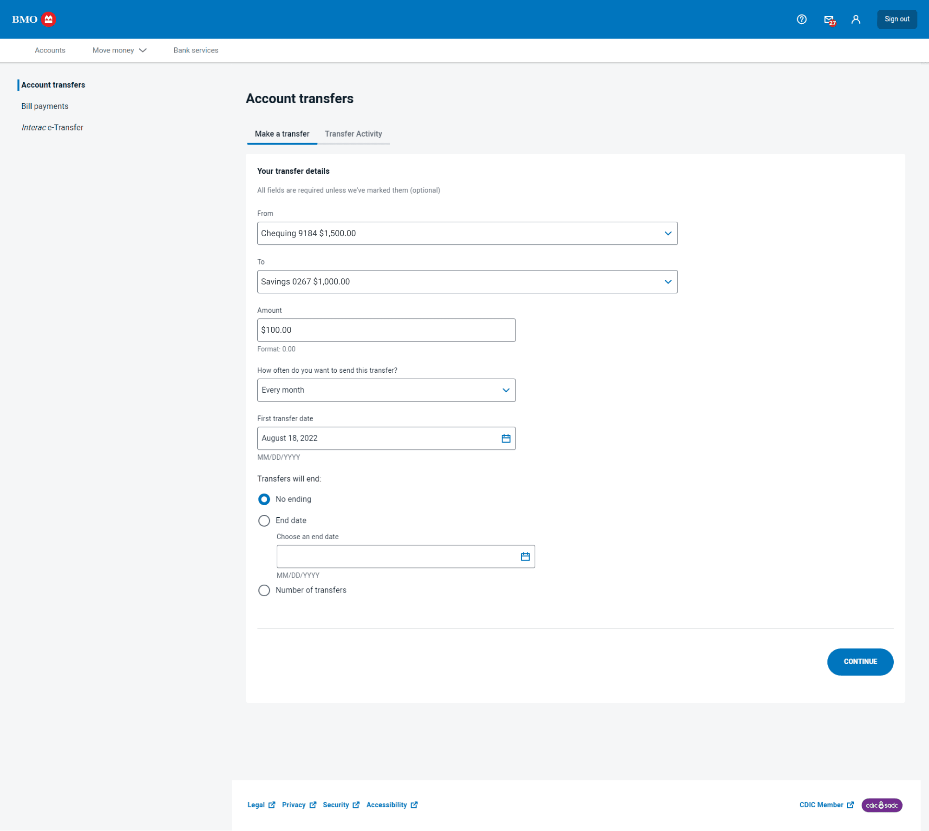This screenshot has height=831, width=929.
Task: Open the Legal footer link
Action: coord(256,805)
